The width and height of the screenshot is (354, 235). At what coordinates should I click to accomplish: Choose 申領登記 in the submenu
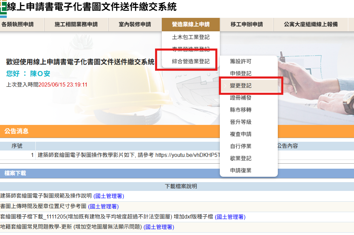tap(241, 73)
